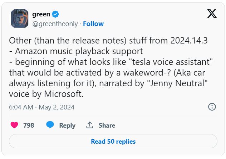
Task: Click the blue verified badge
Action: click(x=56, y=14)
